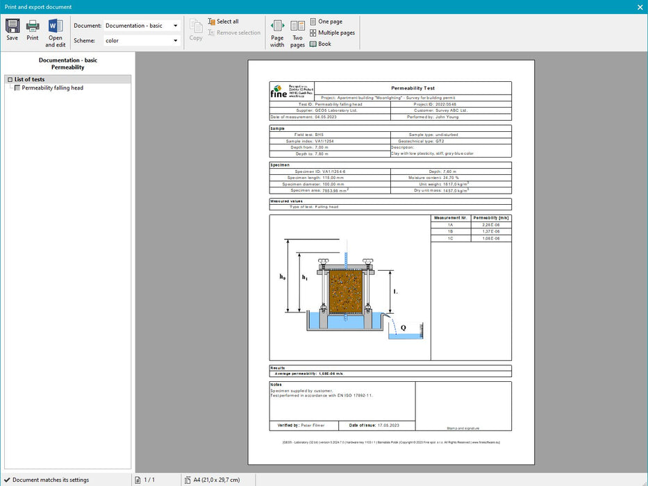Click the List of tests header label
The height and width of the screenshot is (486, 648).
(29, 80)
